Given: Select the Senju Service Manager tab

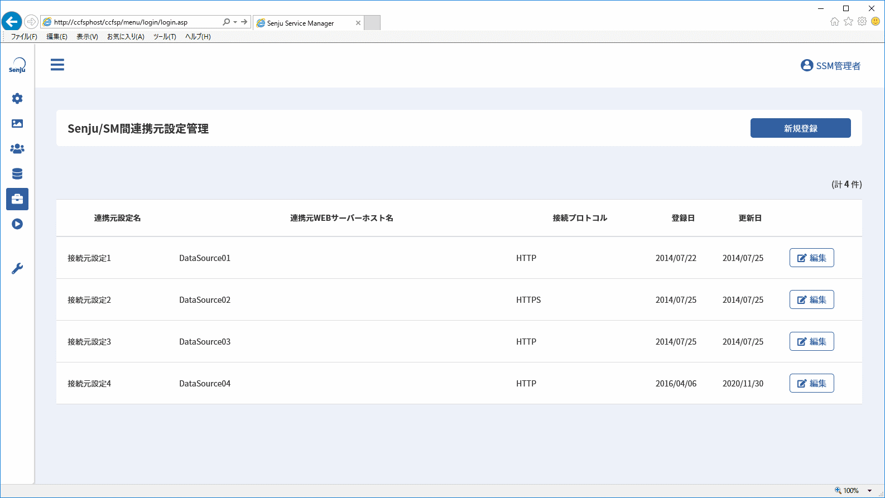Looking at the screenshot, I should 308,23.
